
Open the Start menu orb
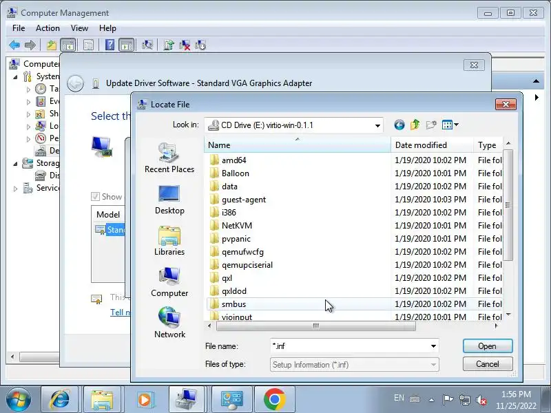(19, 399)
